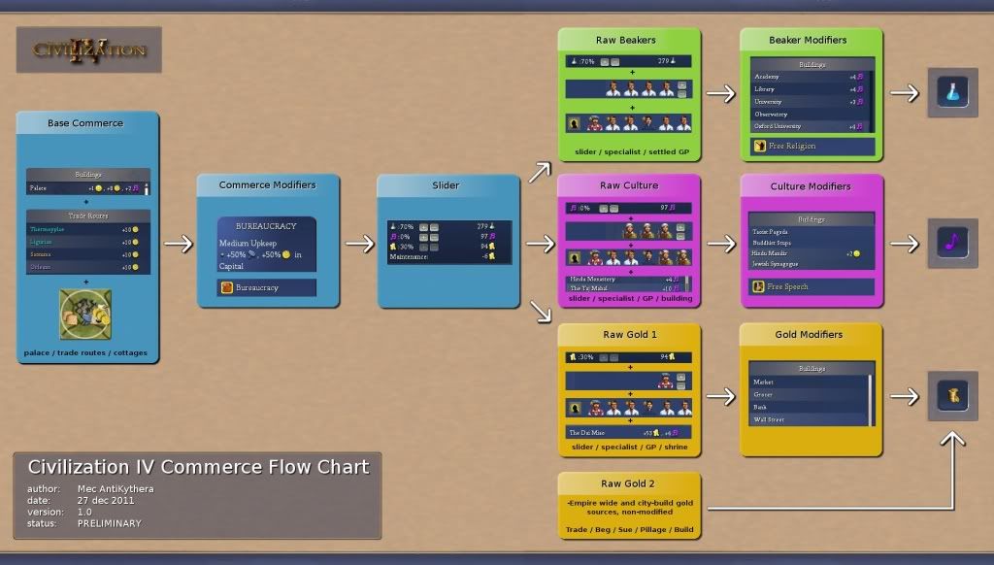Select the Hindu Mandir row
994x565 pixels.
pos(812,253)
